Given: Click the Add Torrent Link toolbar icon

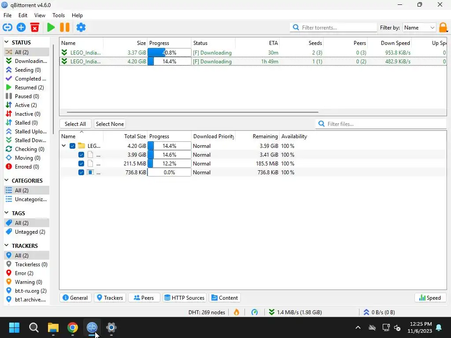Looking at the screenshot, I should 7,28.
